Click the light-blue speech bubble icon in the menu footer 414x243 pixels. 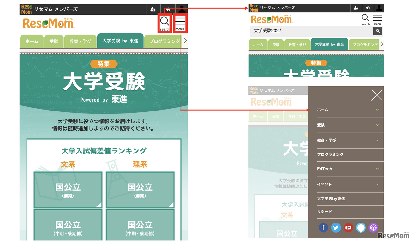tap(361, 227)
